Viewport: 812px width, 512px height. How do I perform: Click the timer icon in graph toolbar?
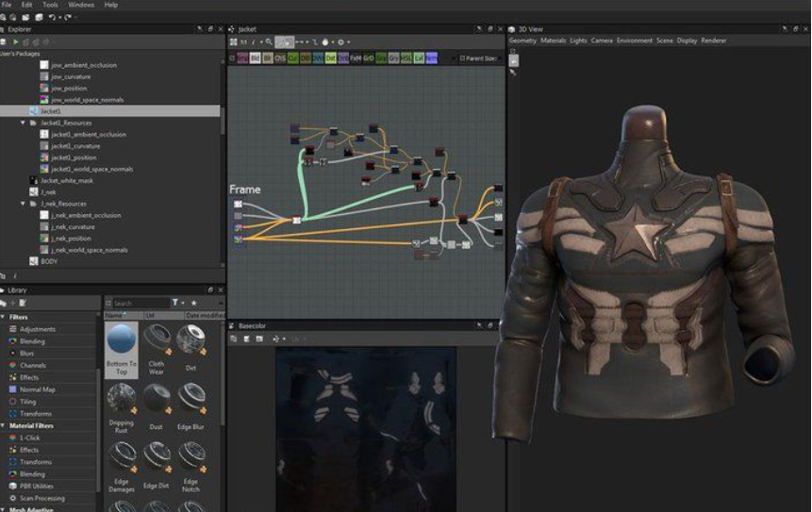tap(325, 41)
